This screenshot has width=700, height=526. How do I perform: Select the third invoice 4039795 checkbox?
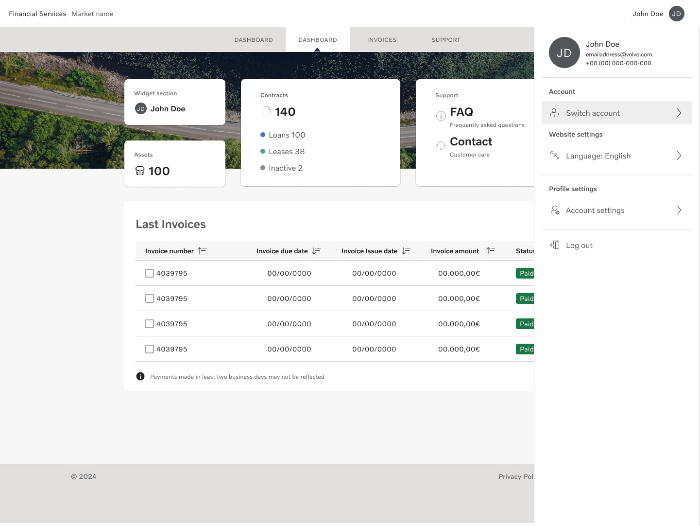pyautogui.click(x=150, y=324)
